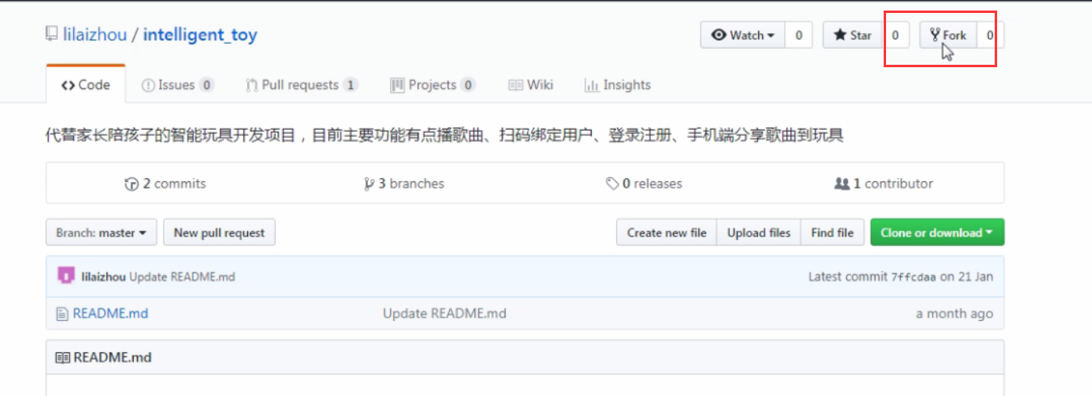The width and height of the screenshot is (1092, 396).
Task: View the 3 branches list
Action: tap(404, 184)
